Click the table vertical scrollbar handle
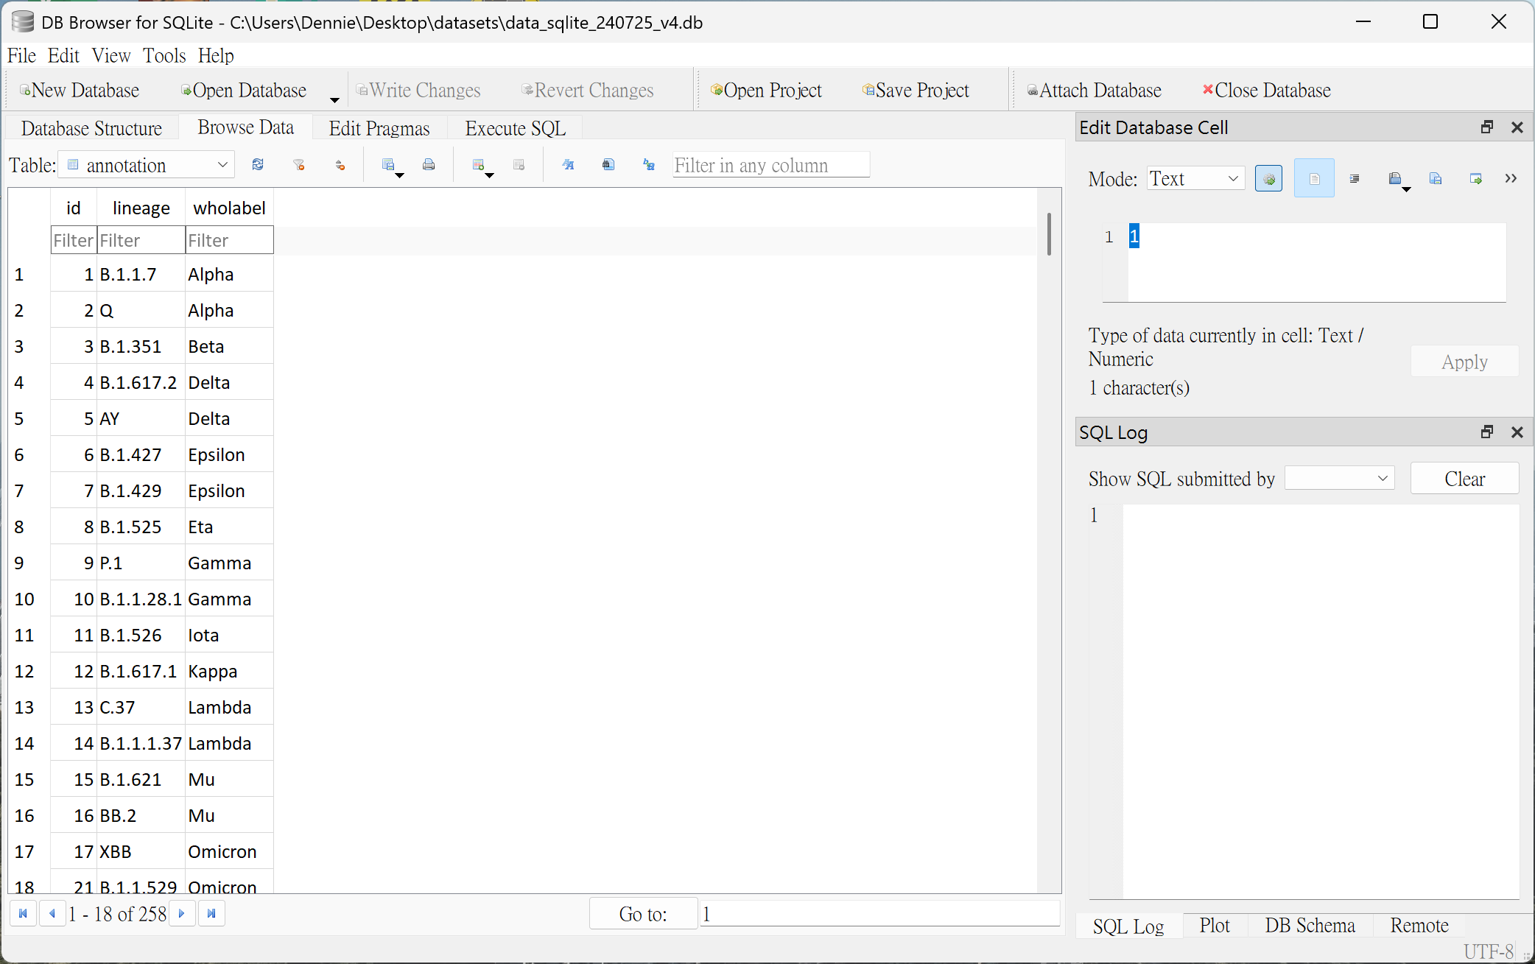 1048,234
